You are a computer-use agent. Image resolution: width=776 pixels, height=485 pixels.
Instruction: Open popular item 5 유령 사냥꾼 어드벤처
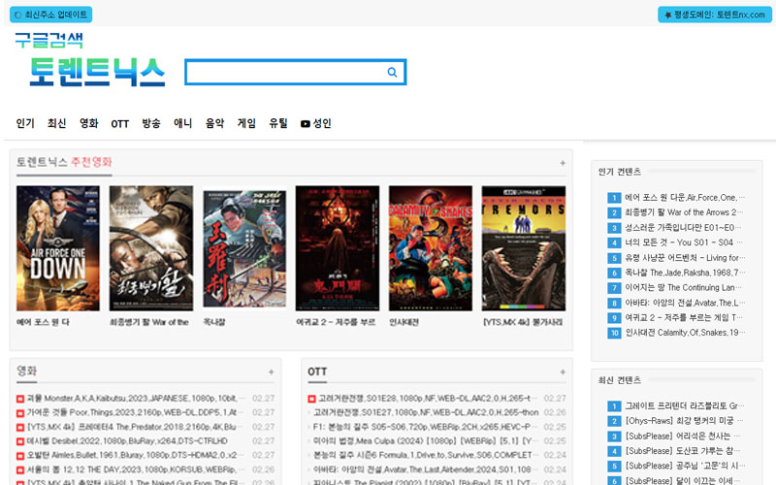[685, 257]
